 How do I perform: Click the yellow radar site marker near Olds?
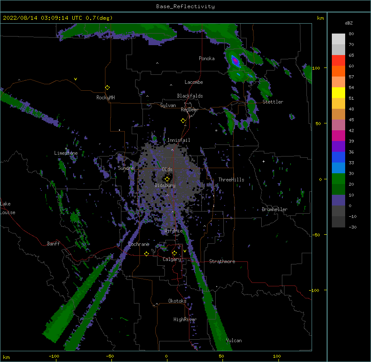(167, 179)
